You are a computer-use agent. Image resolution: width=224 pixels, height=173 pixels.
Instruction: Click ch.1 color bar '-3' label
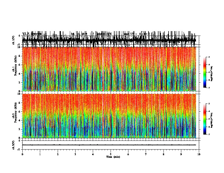pos(209,57)
